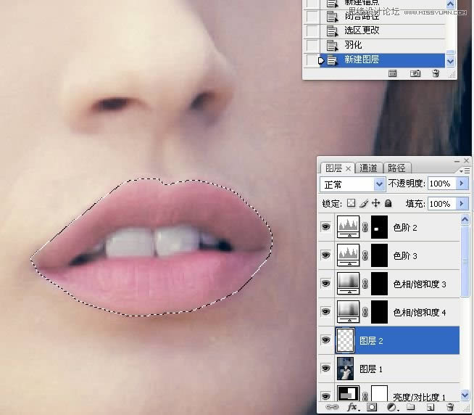Create a new layer group folder
The image size is (474, 415).
409,408
